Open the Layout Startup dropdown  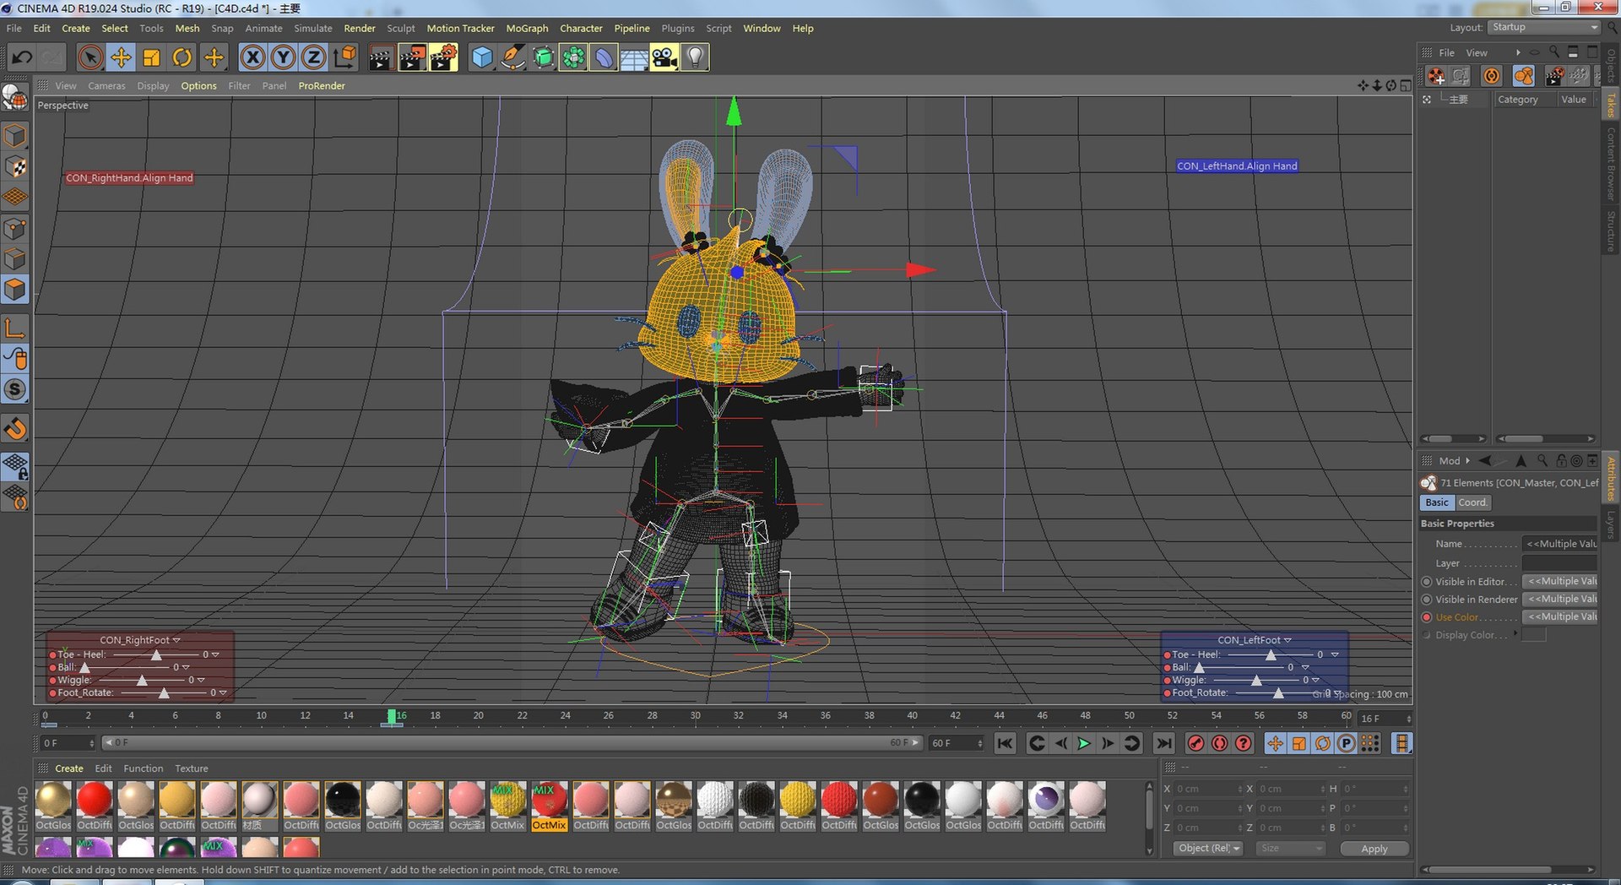click(x=1544, y=27)
